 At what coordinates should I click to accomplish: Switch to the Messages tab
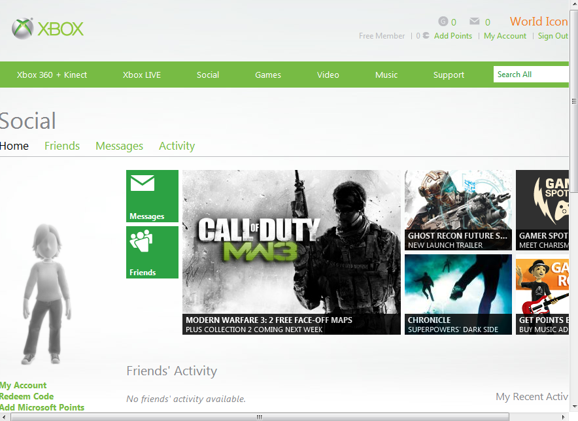[x=119, y=146]
